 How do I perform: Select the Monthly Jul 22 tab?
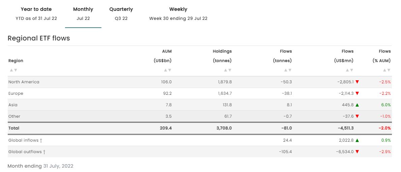pos(83,13)
